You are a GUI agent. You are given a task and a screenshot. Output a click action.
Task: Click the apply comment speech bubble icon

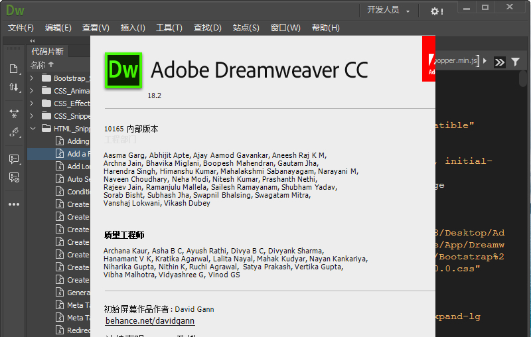(x=14, y=159)
